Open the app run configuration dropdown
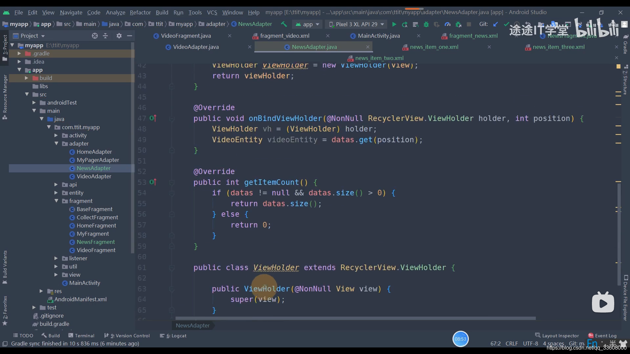630x354 pixels. coord(307,24)
